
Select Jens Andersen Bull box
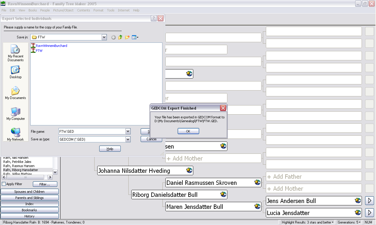314,201
